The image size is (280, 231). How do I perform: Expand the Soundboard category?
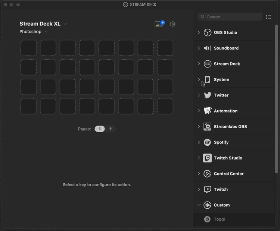click(x=199, y=48)
